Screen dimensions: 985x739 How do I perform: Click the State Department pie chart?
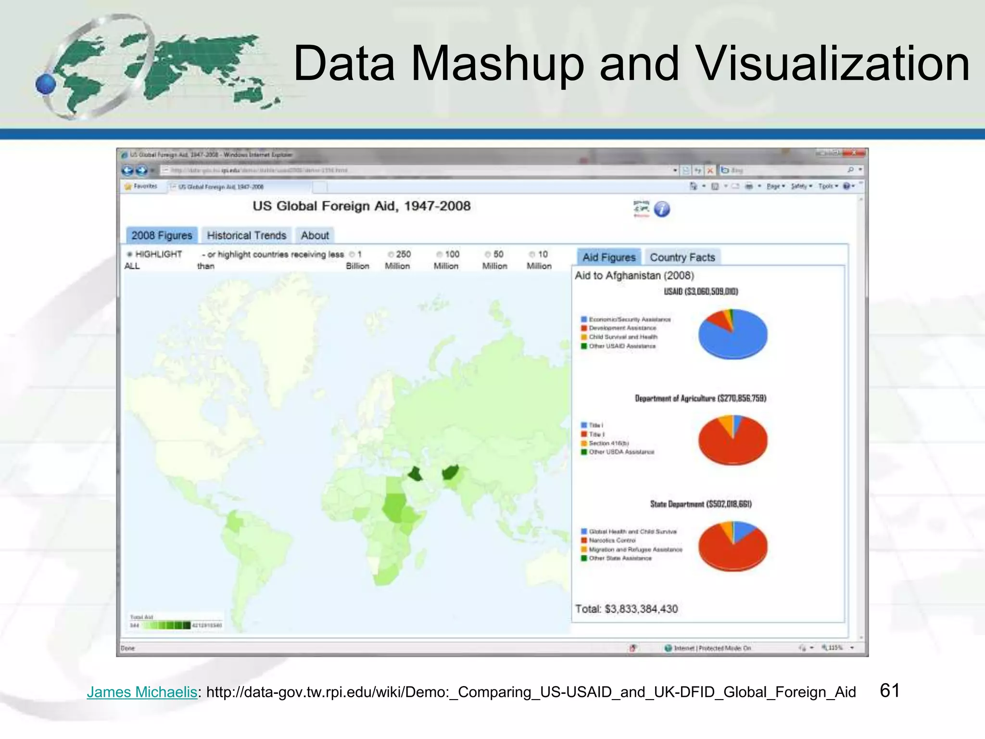(x=732, y=546)
